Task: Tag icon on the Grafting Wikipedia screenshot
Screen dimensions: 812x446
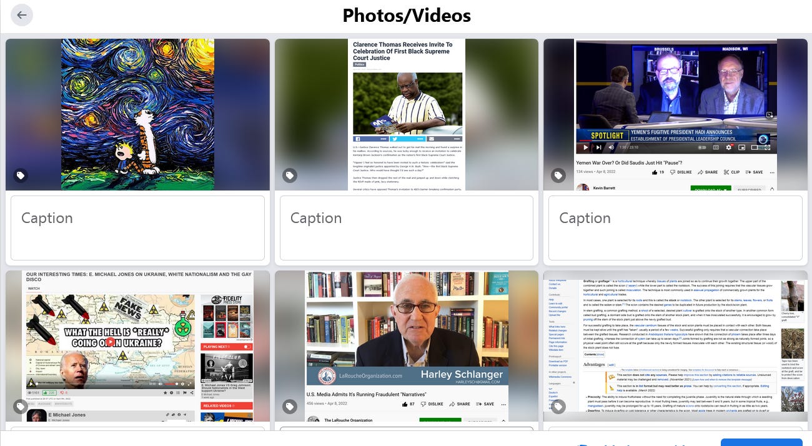Action: click(558, 407)
